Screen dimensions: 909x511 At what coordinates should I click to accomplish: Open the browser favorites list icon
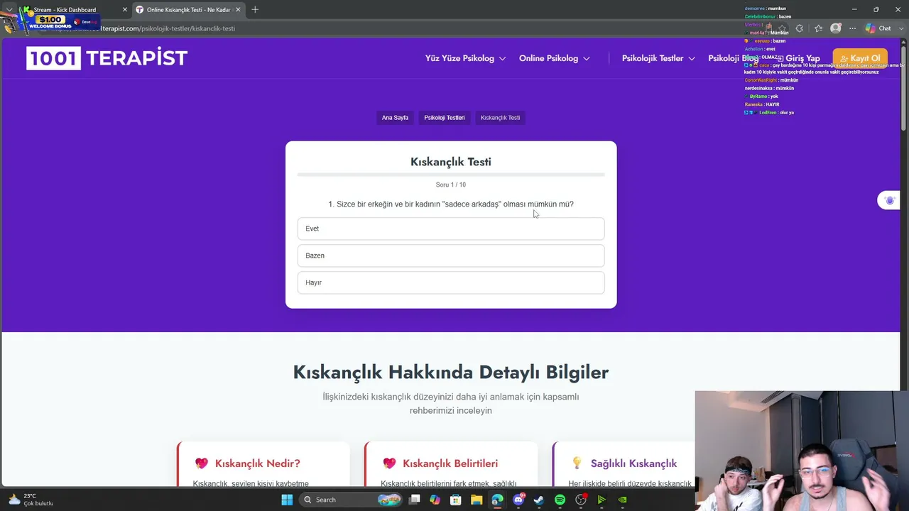click(x=819, y=28)
